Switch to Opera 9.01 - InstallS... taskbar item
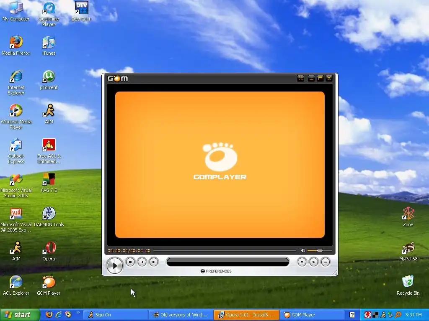 pos(246,315)
